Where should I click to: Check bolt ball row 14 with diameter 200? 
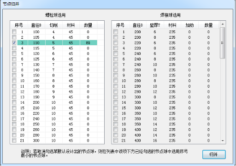(14, 102)
